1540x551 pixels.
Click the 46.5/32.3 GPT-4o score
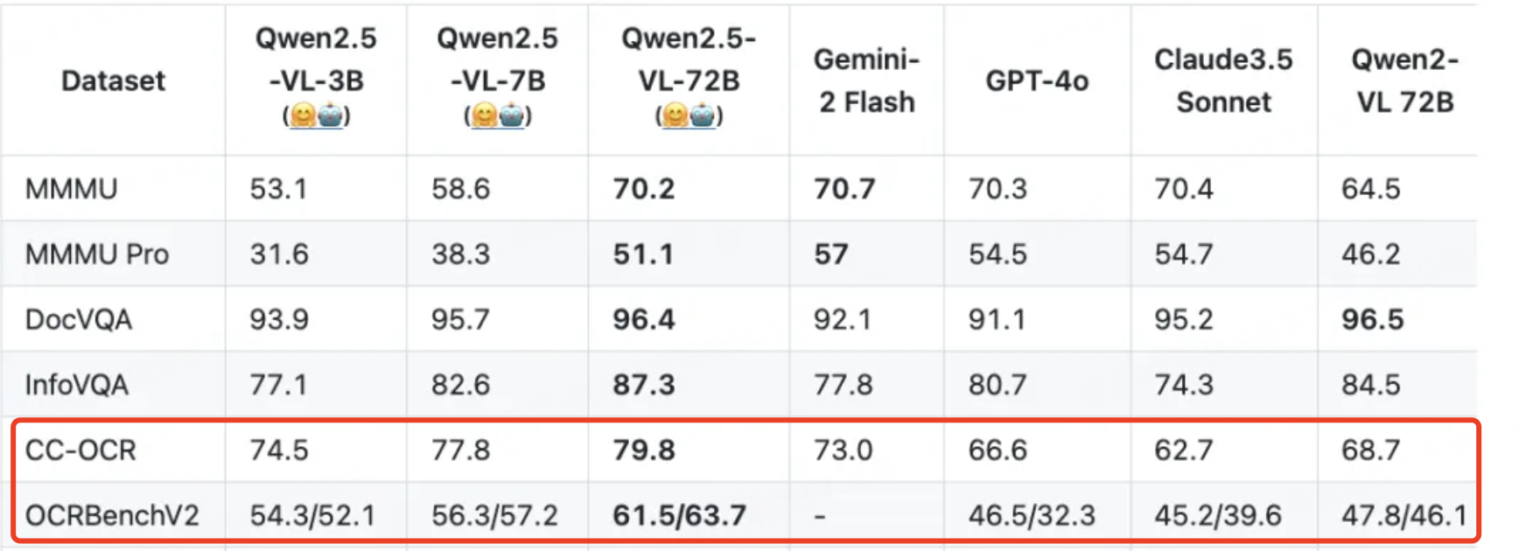(1032, 515)
